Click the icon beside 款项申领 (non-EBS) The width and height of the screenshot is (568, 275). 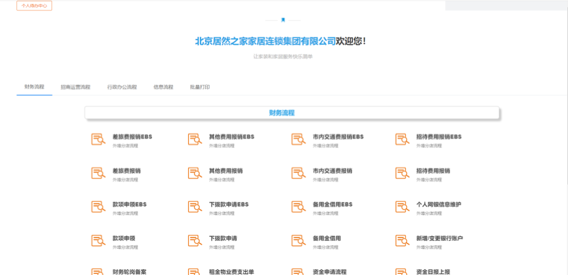(x=98, y=241)
